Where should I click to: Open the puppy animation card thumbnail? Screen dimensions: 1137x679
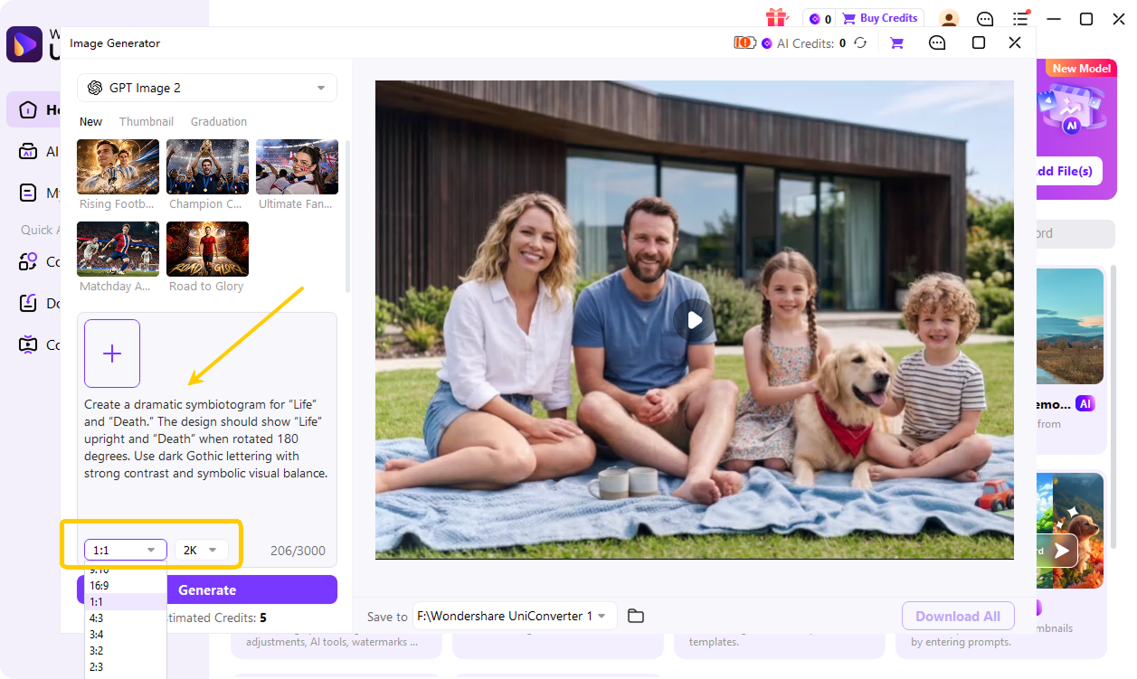[1070, 531]
